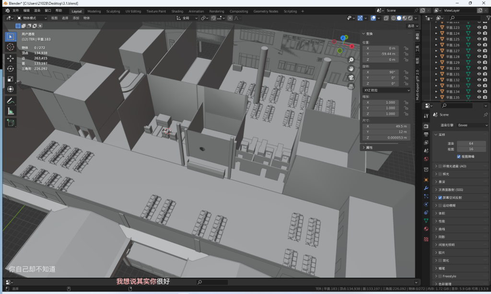The image size is (491, 294).
Task: Select the Add Cube tool
Action: pos(11,123)
